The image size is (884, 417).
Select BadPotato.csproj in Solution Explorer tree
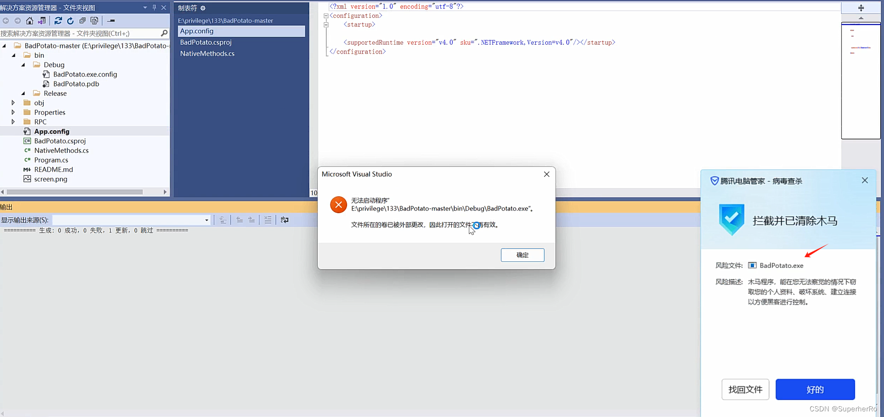point(60,141)
